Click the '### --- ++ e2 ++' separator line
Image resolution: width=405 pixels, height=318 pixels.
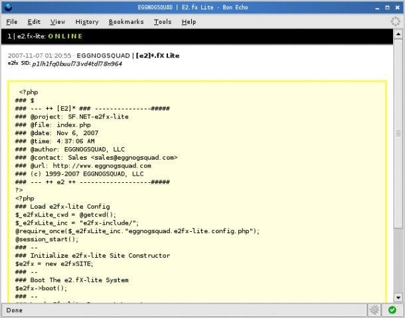pos(92,182)
